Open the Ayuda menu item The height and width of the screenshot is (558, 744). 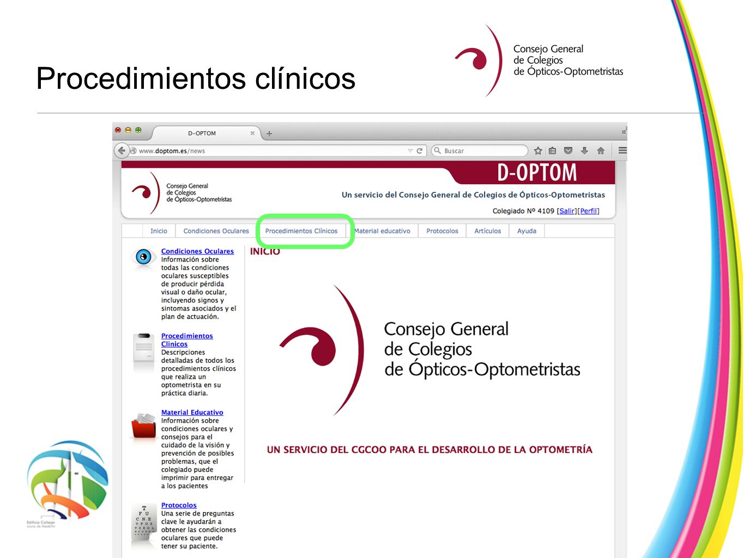coord(527,231)
